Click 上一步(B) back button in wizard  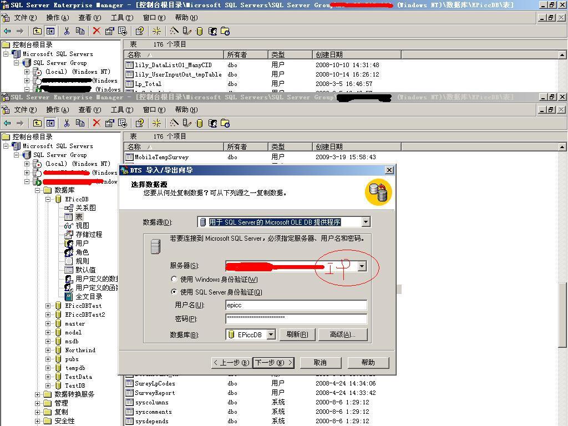pyautogui.click(x=231, y=363)
